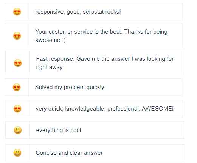This screenshot has width=197, height=163.
Task: Click the 'everything is cool' comment
Action: coord(59,130)
